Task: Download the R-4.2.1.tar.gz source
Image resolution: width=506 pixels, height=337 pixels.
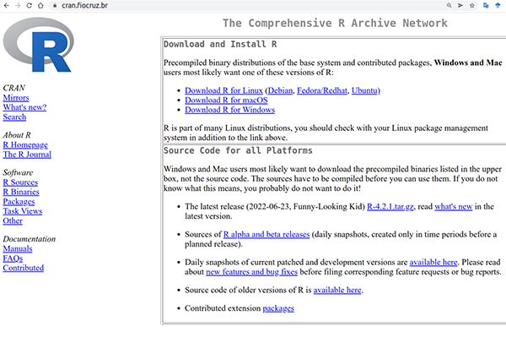Action: (390, 206)
